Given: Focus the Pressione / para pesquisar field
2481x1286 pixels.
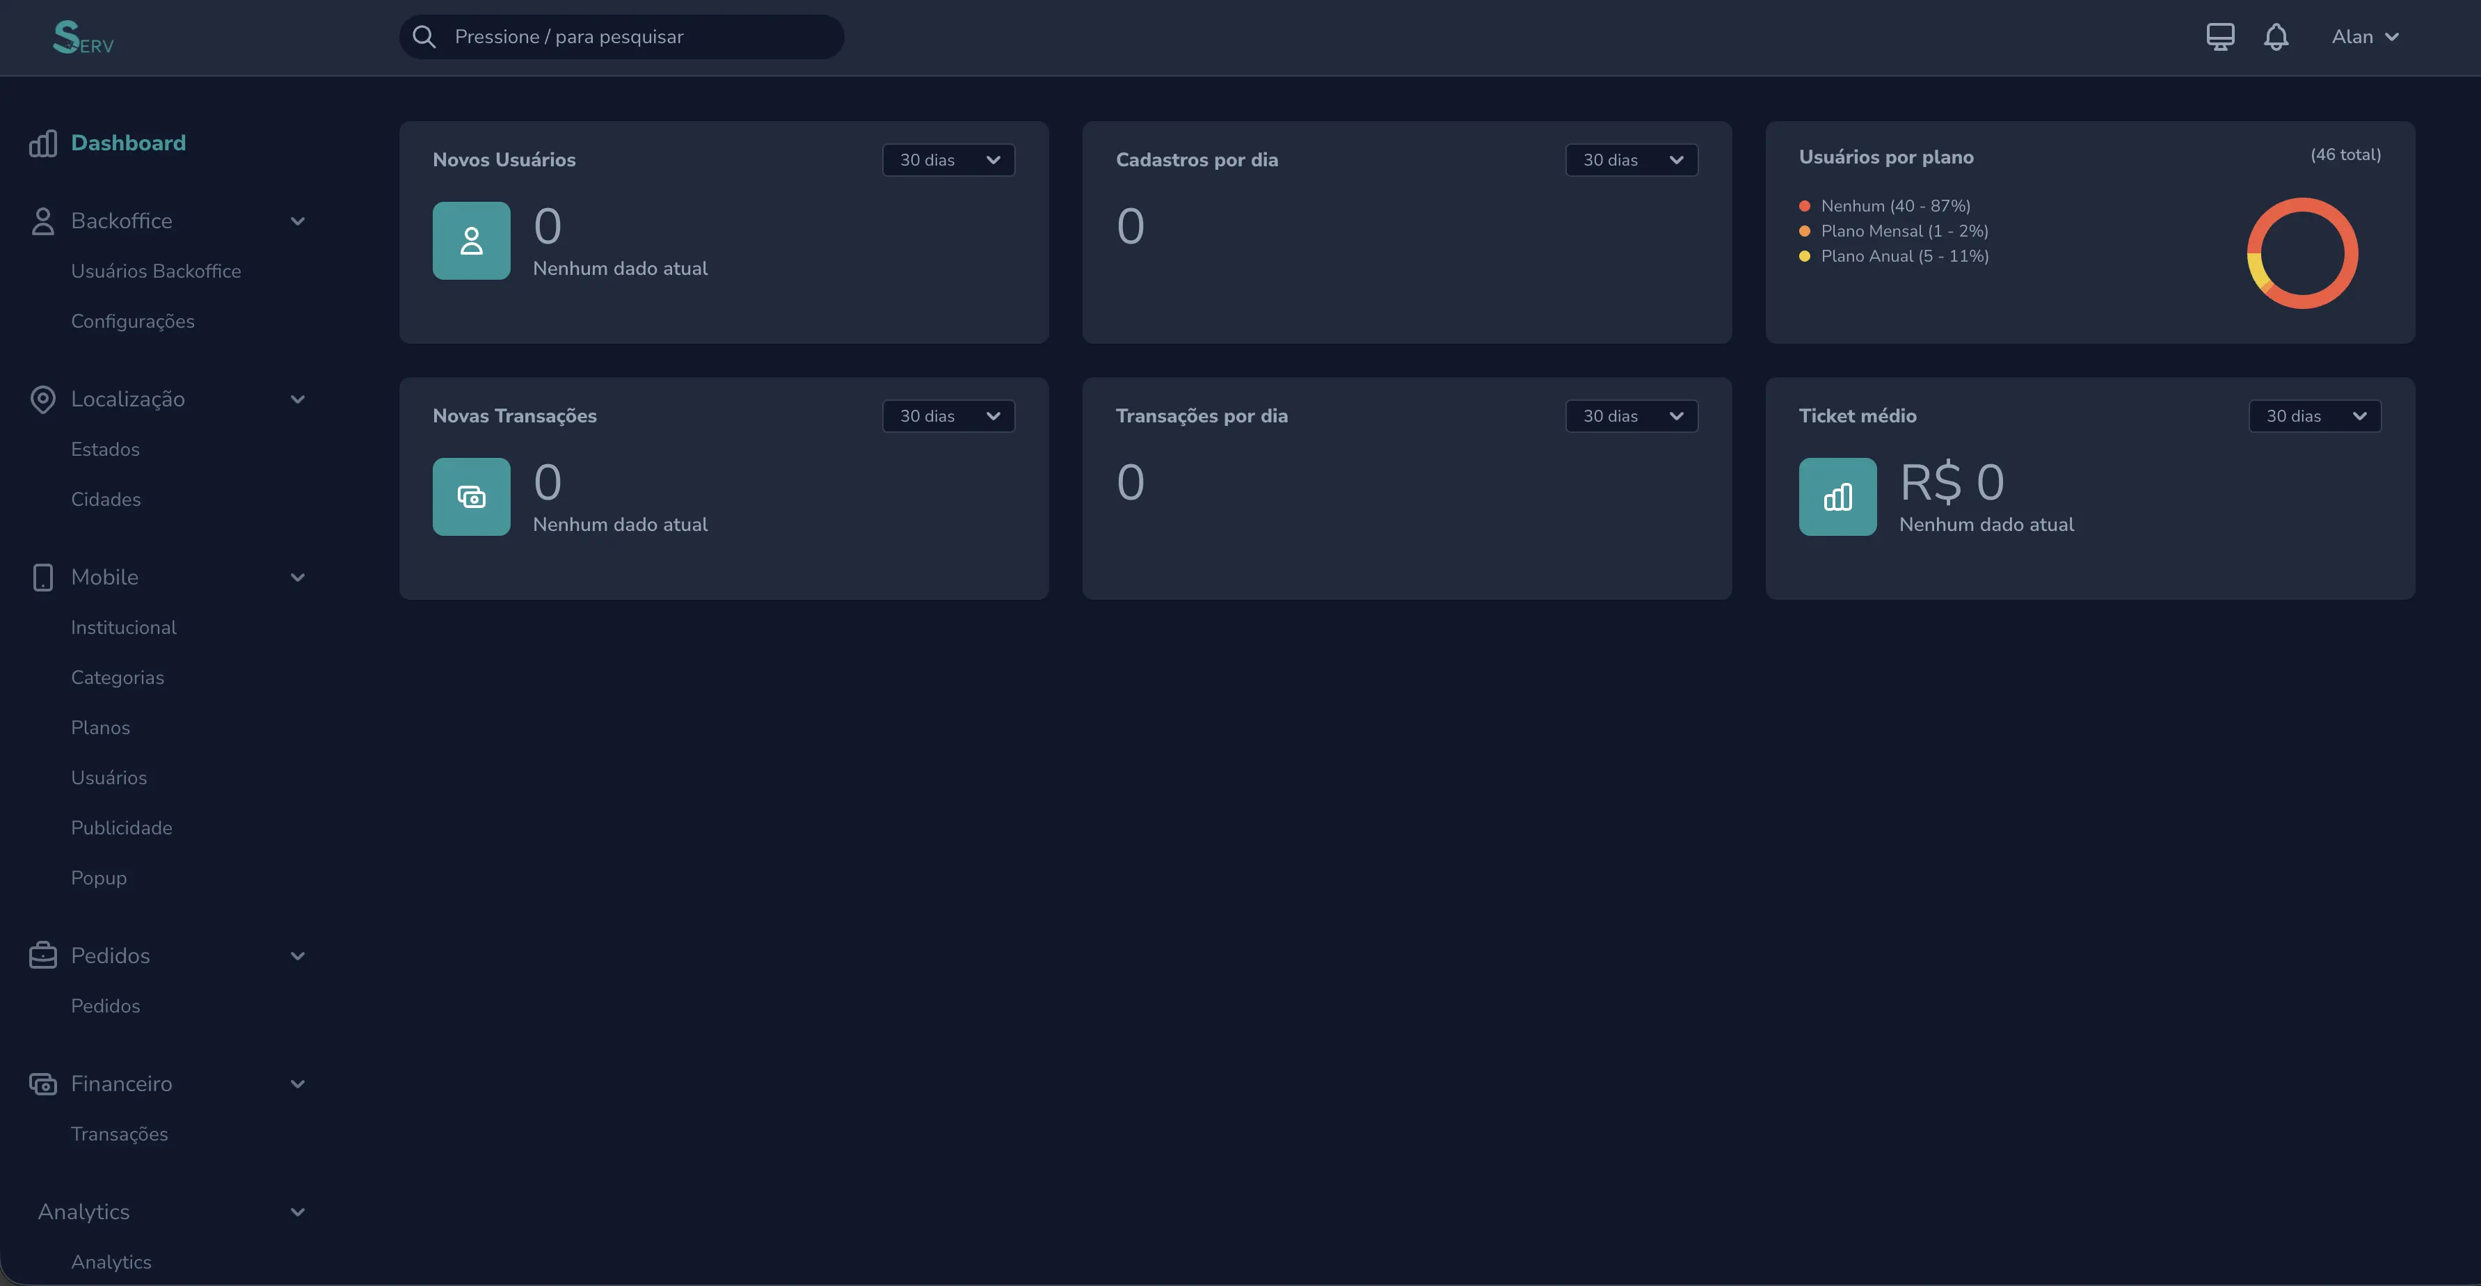Looking at the screenshot, I should (621, 37).
